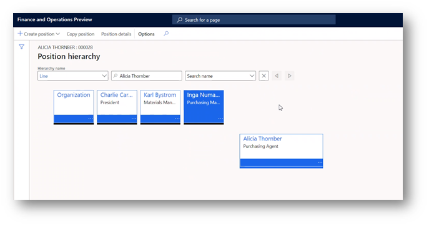429x226 pixels.
Task: Open the Karl Bystrom card link
Action: pyautogui.click(x=160, y=95)
